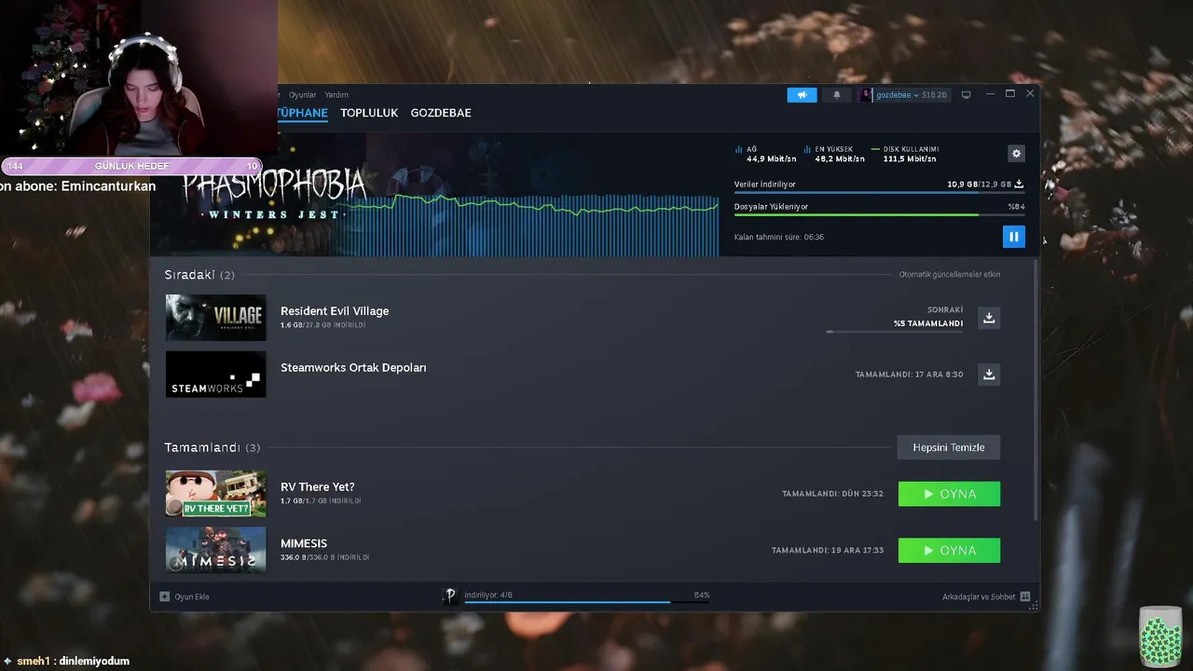Open Oyunlar menu
The height and width of the screenshot is (671, 1193).
[x=302, y=95]
